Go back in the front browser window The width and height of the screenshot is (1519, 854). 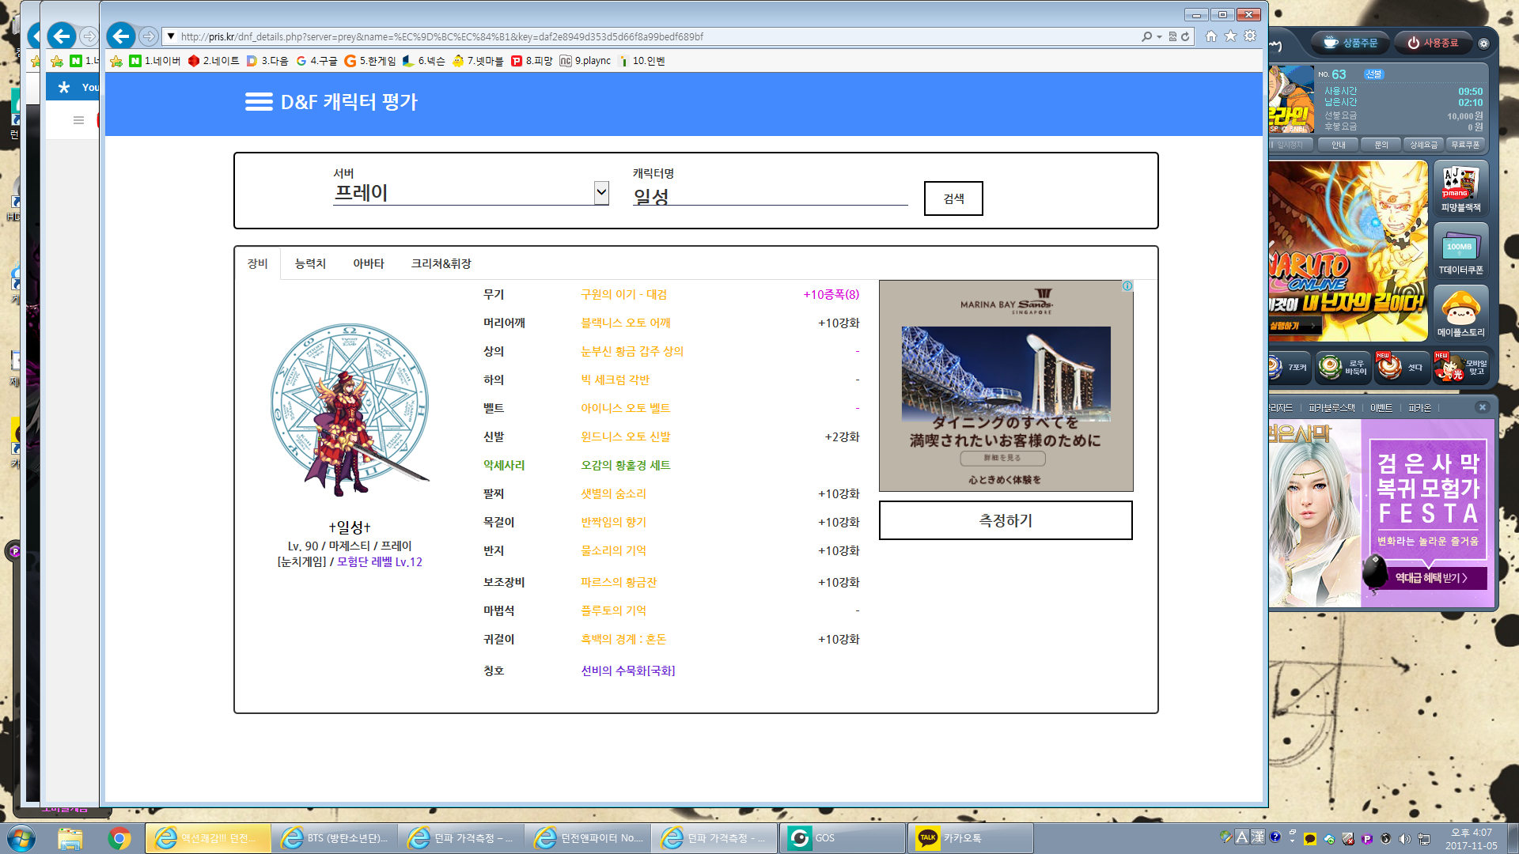pos(121,36)
